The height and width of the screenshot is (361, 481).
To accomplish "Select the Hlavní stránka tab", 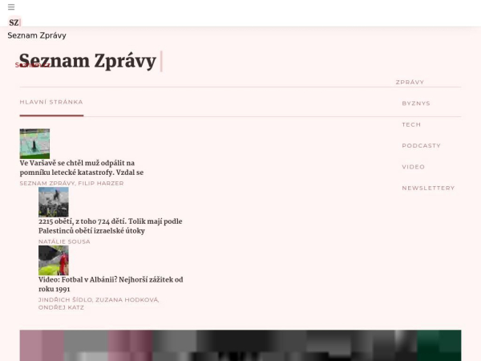I will tap(51, 102).
